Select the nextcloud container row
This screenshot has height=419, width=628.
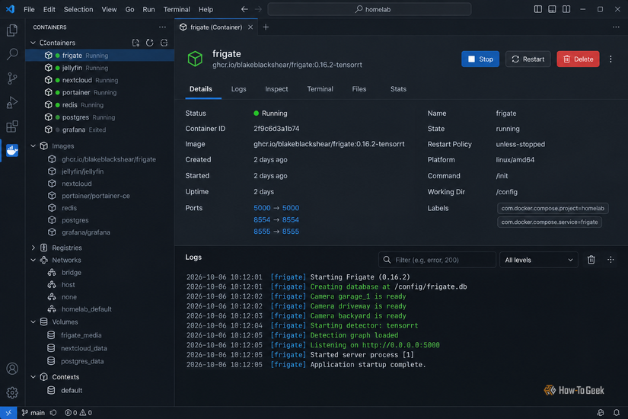[x=100, y=80]
